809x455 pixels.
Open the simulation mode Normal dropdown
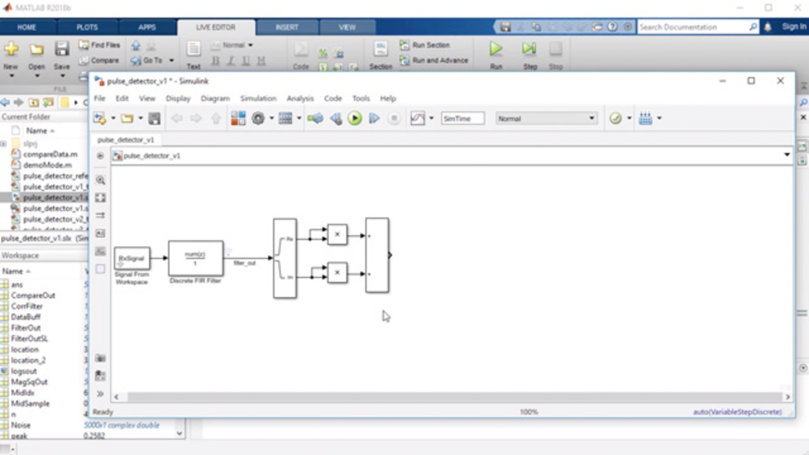[546, 119]
